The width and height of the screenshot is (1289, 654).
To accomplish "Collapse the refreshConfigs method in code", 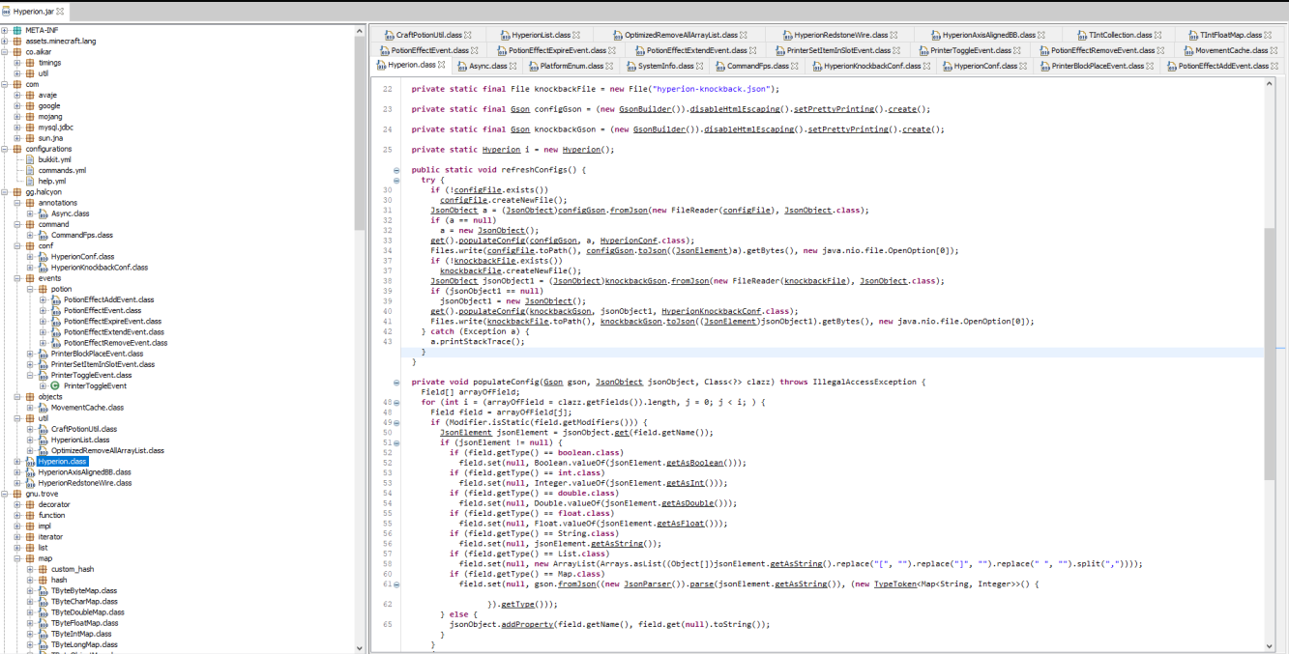I will click(396, 170).
